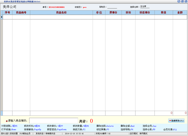The width and height of the screenshot is (188, 136).
Task: Click the 付款结账 shortcut link
Action: click(9, 126)
